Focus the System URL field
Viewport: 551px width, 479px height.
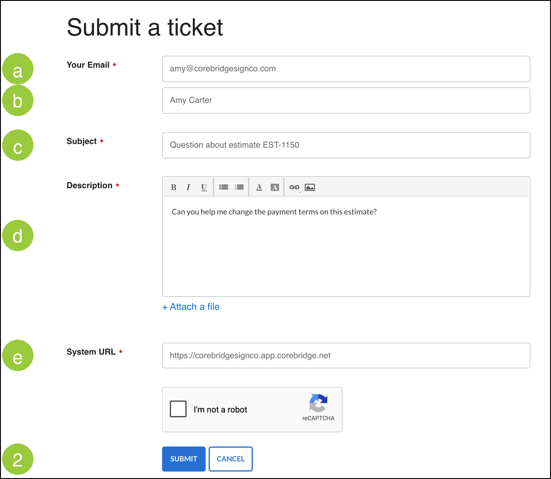(x=346, y=356)
